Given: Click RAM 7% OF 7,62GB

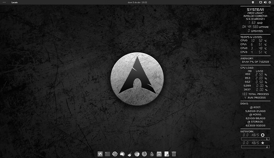Looking at the screenshot, I should [255, 62].
